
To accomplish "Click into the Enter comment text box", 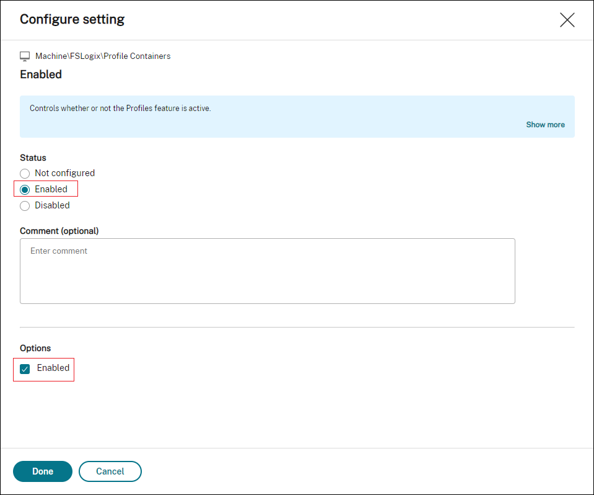I will click(x=267, y=271).
